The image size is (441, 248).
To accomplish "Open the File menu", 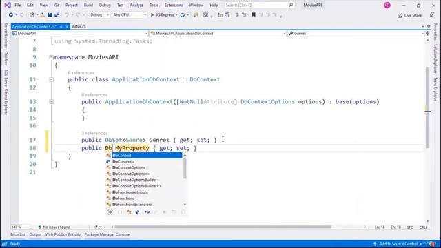I will click(17, 5).
